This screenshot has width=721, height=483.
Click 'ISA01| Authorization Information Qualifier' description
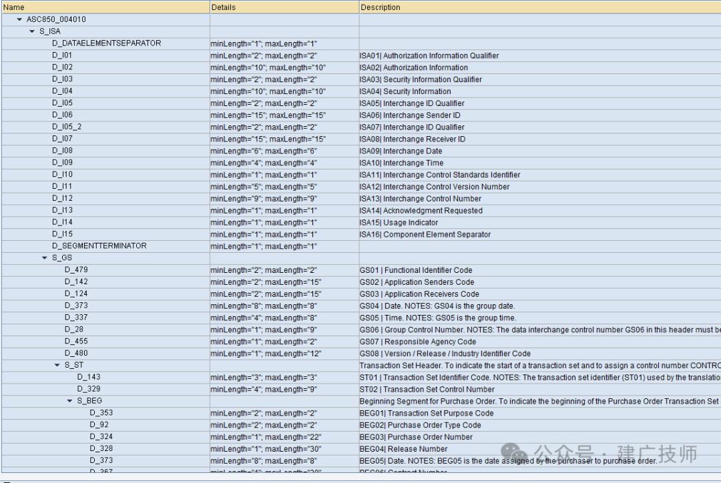pyautogui.click(x=429, y=55)
